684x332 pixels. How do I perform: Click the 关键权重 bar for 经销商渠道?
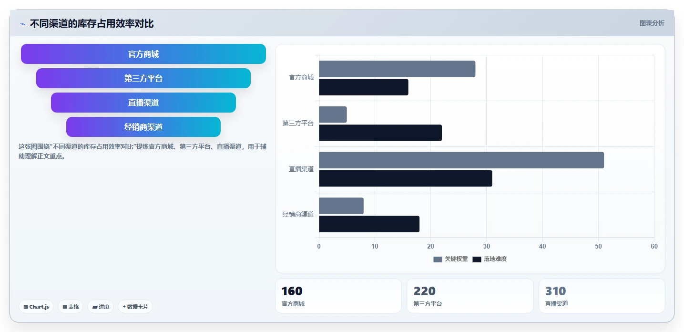tap(341, 206)
